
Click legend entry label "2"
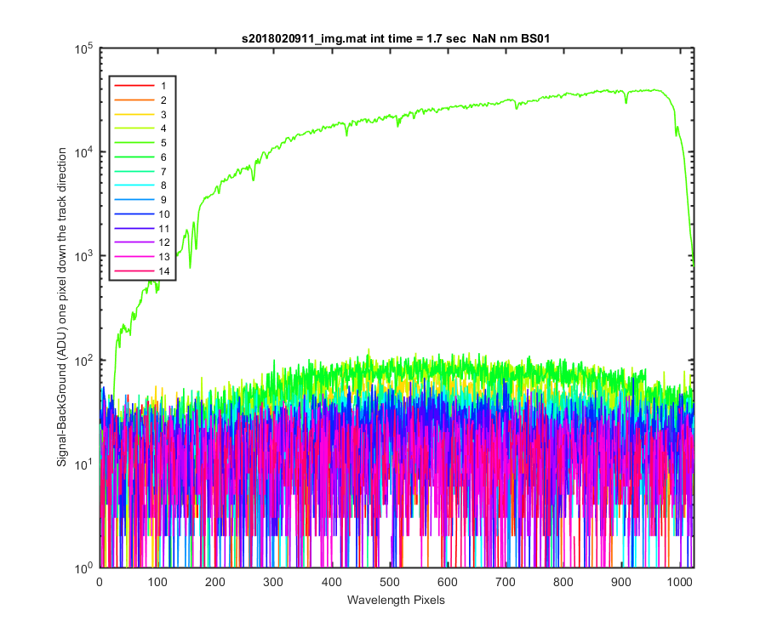coord(163,100)
